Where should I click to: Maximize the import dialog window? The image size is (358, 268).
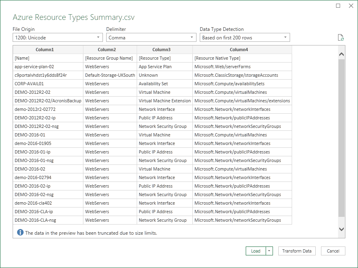(338, 6)
